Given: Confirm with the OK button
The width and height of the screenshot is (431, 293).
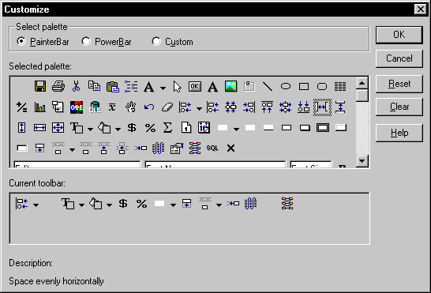Looking at the screenshot, I should click(x=399, y=35).
